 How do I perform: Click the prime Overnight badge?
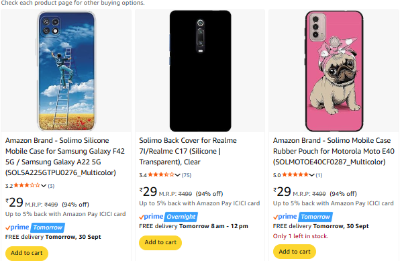[181, 217]
